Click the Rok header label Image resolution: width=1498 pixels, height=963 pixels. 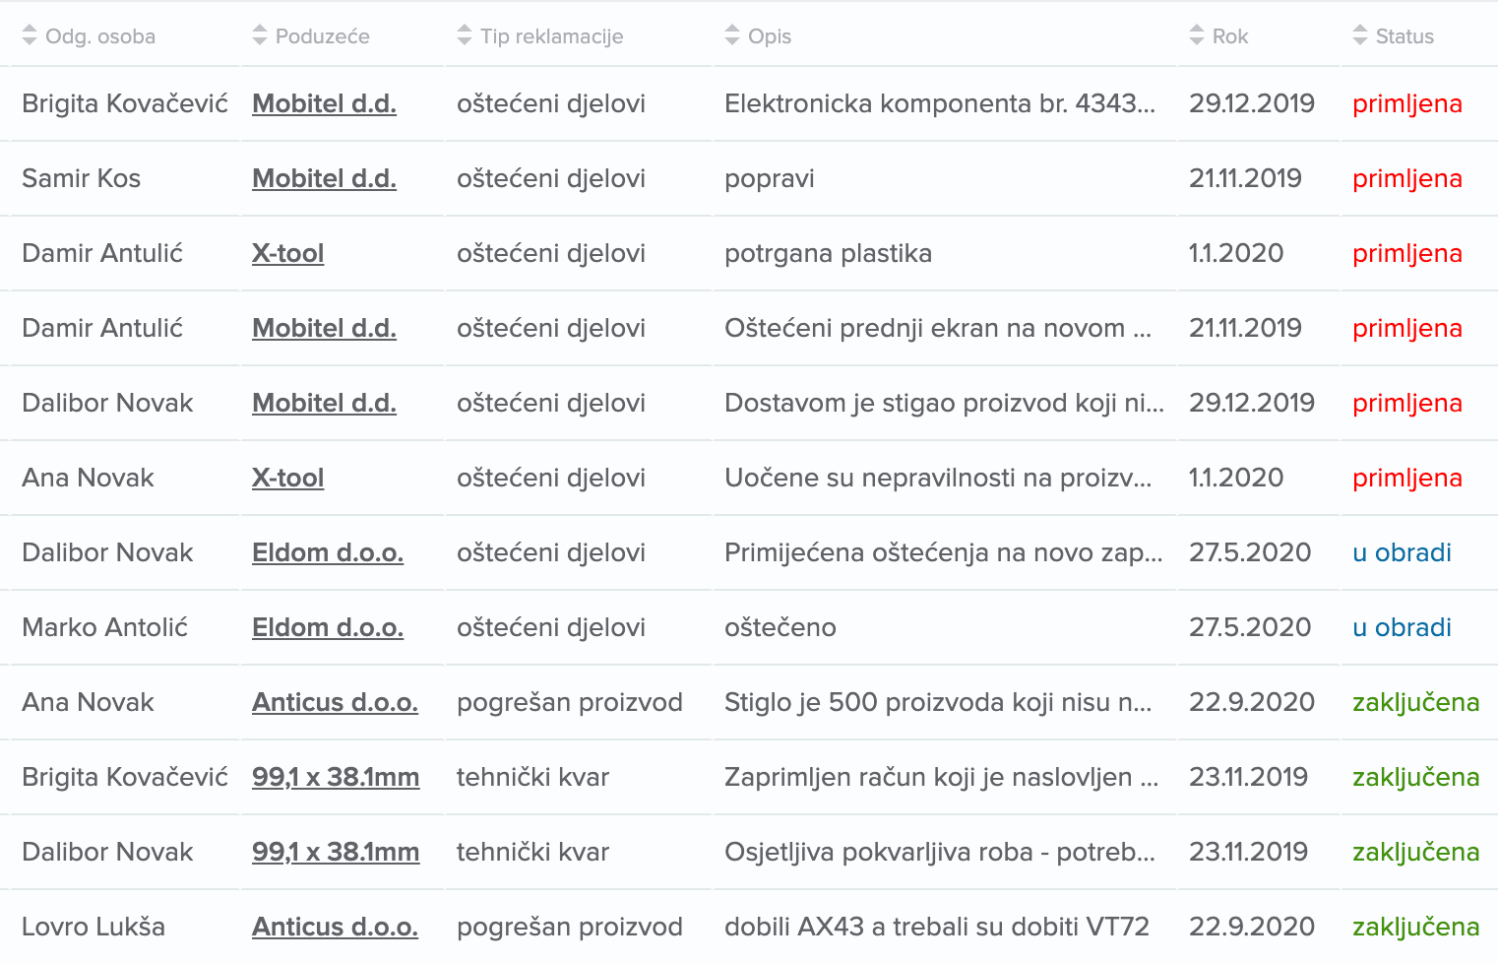(1230, 36)
